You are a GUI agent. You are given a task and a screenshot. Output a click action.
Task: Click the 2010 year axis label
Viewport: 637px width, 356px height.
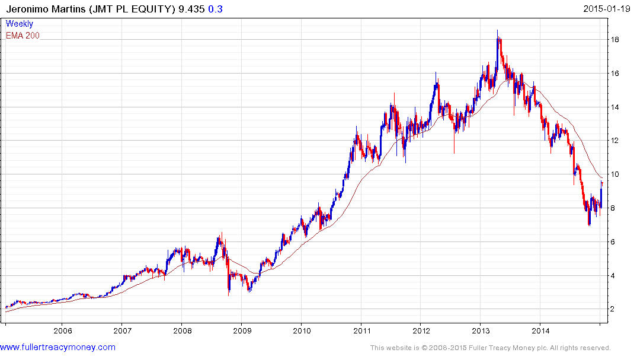click(x=302, y=330)
